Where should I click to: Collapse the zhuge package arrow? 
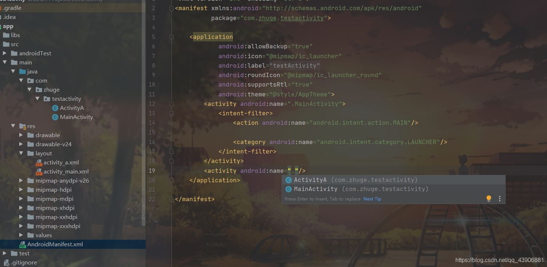29,89
